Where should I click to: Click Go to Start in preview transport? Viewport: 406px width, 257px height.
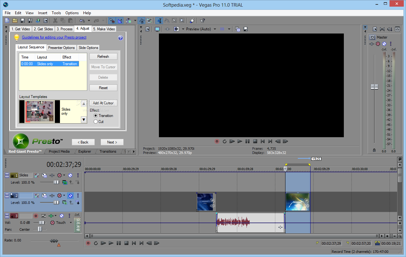pyautogui.click(x=263, y=141)
